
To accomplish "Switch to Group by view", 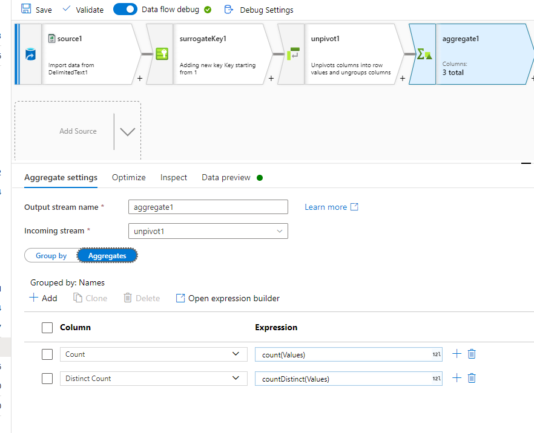I will pyautogui.click(x=51, y=256).
